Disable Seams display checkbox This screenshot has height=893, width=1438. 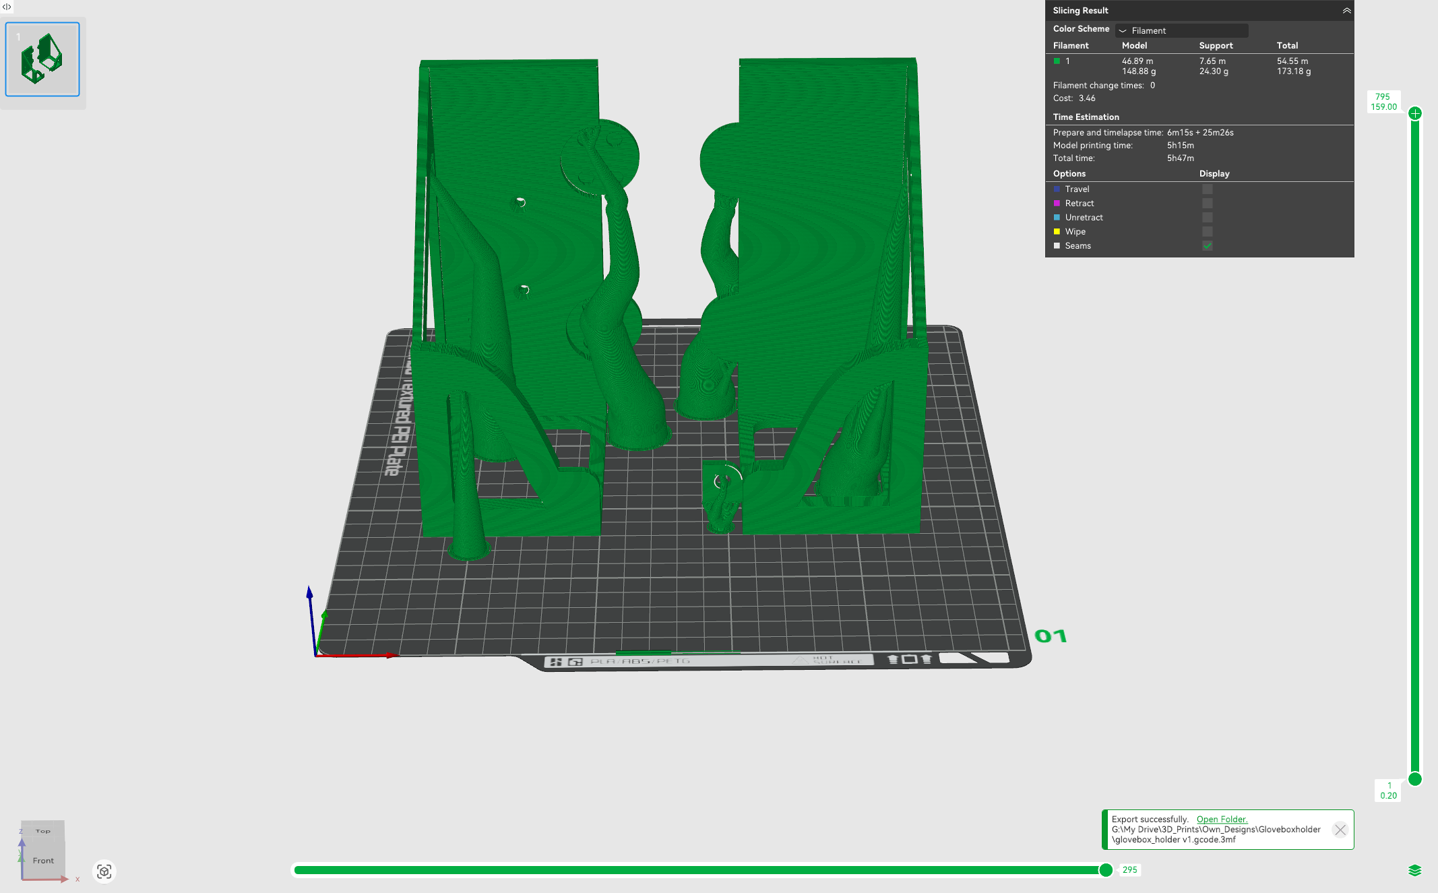(x=1208, y=246)
